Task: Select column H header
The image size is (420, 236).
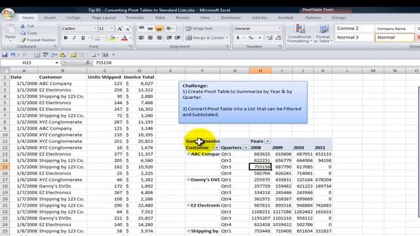Action: 260,71
